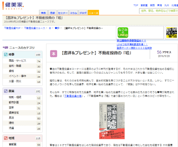Switch to the セミナー tab
Image resolution: width=178 pixels, height=147 pixels.
point(63,13)
